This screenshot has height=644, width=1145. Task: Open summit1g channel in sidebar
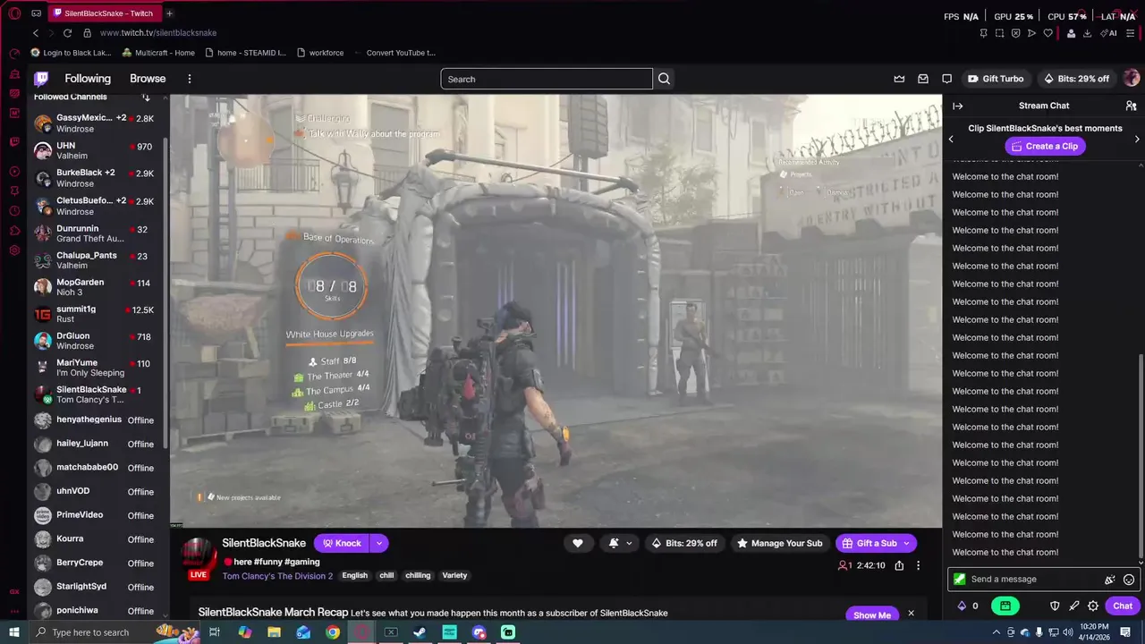[x=96, y=314]
